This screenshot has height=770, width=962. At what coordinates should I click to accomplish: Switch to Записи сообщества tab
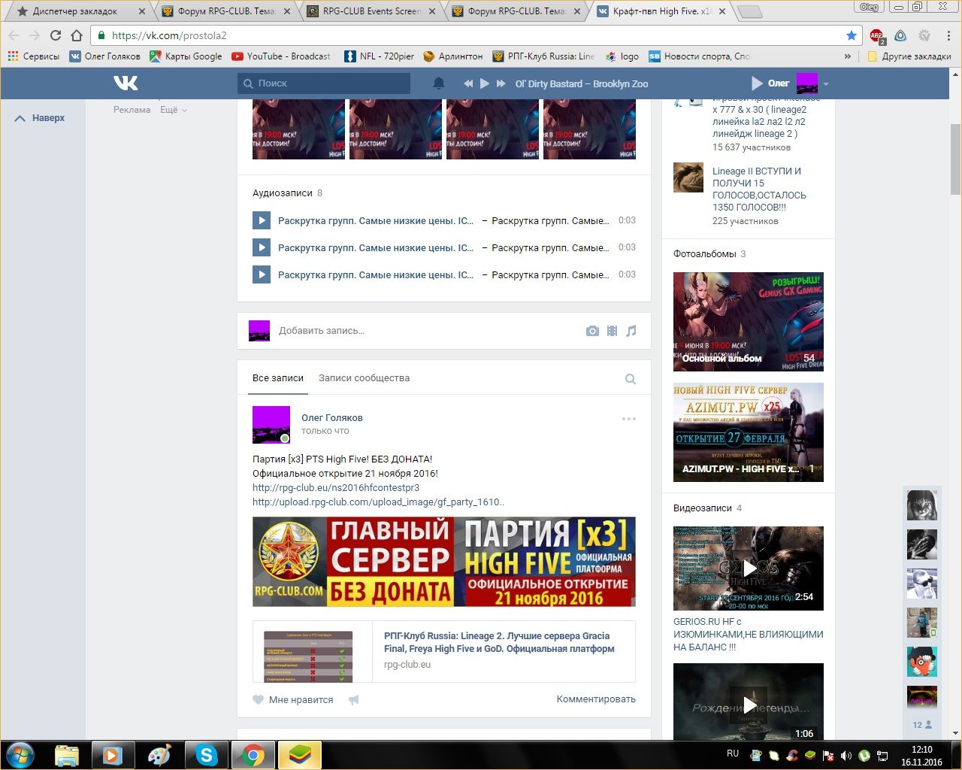[364, 378]
